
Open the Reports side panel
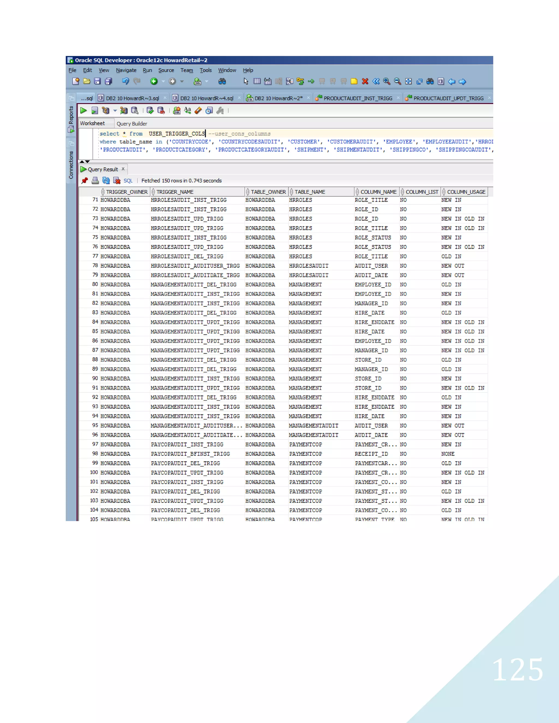[71, 119]
